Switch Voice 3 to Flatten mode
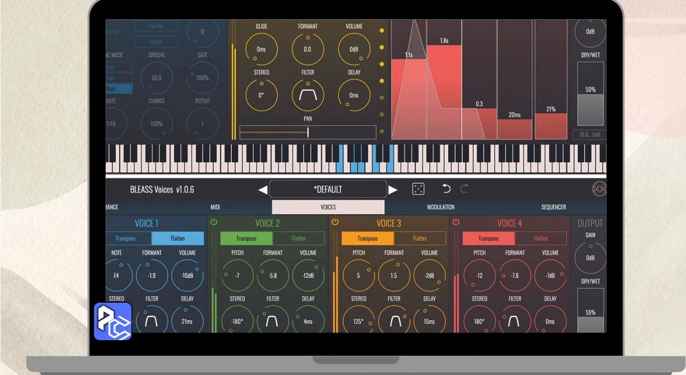The height and width of the screenshot is (375, 686). 420,238
